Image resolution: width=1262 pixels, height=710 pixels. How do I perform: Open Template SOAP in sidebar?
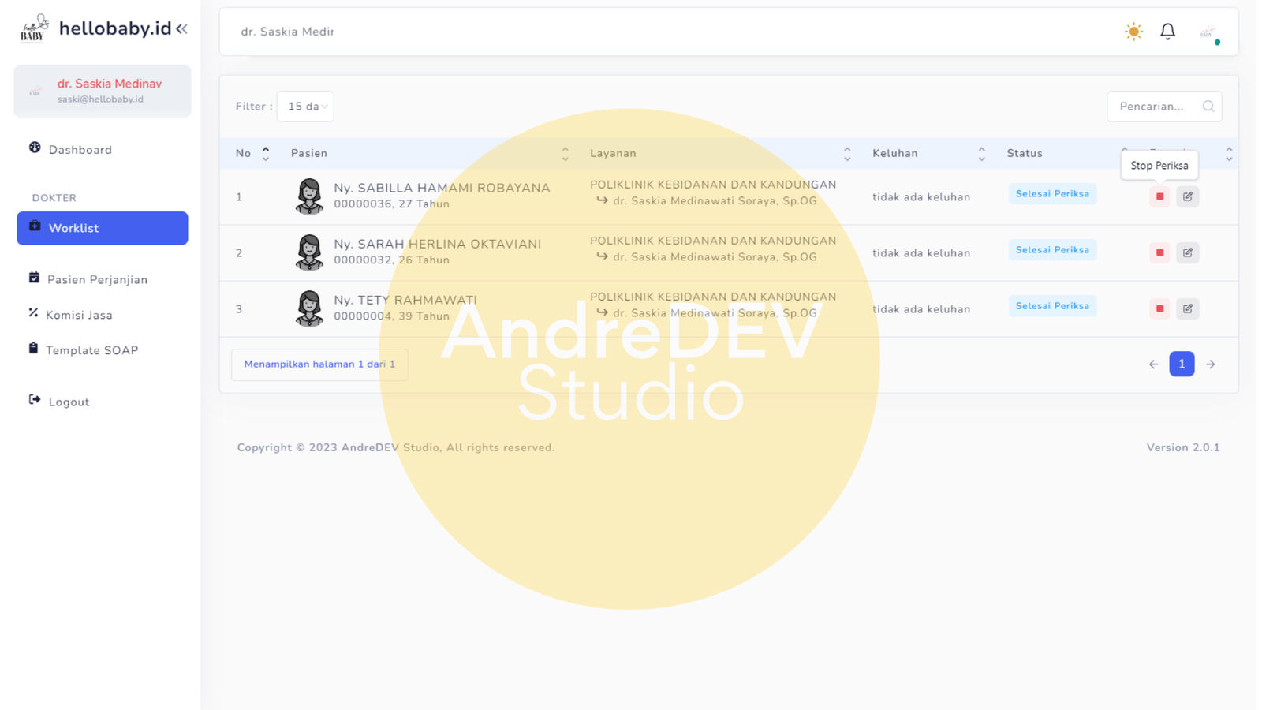[x=91, y=350]
